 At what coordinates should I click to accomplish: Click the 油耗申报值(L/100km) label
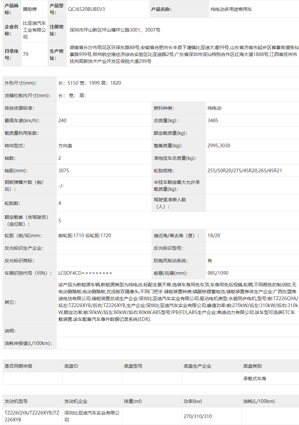tap(28, 343)
